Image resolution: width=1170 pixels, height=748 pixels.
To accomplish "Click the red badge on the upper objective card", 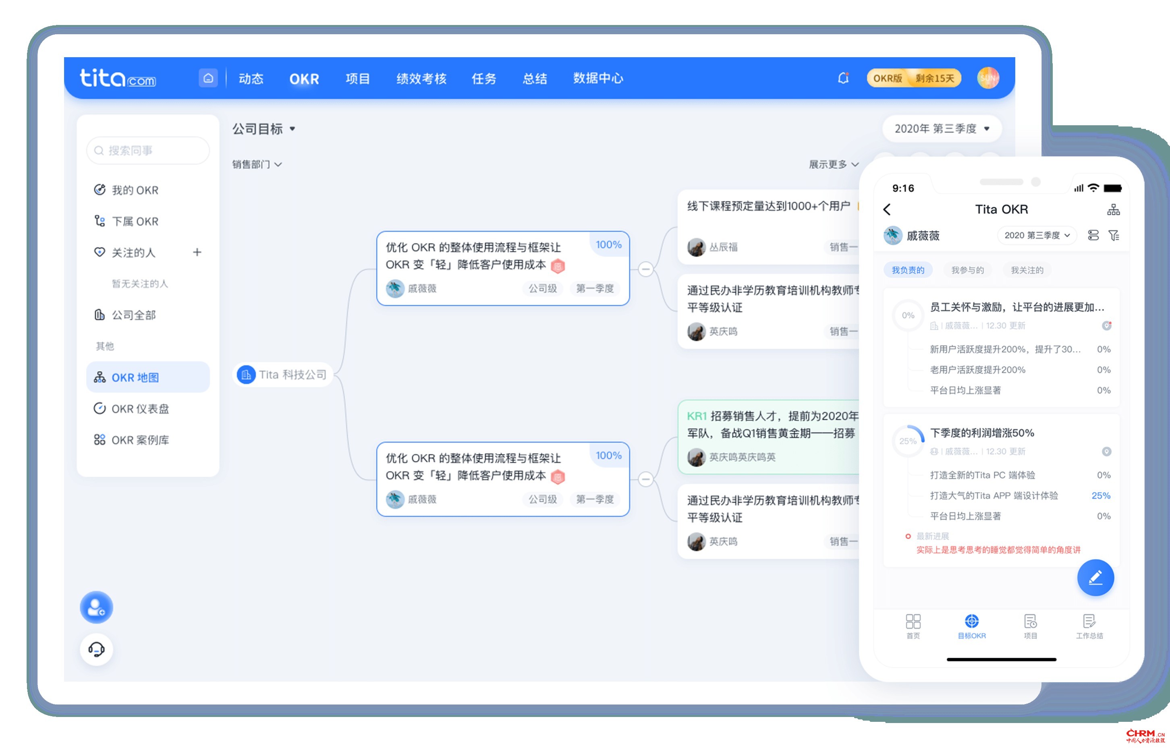I will pyautogui.click(x=558, y=266).
